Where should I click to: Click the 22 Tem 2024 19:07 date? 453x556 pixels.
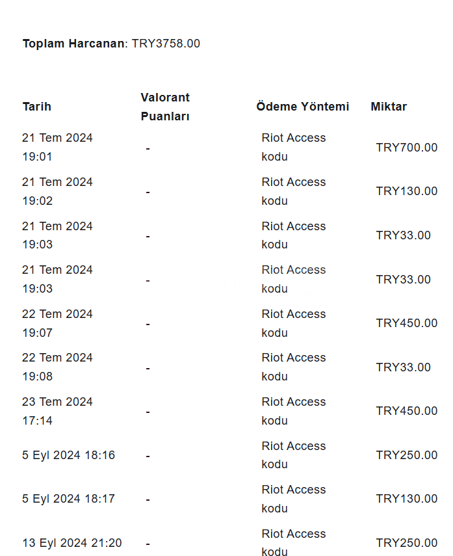point(57,323)
